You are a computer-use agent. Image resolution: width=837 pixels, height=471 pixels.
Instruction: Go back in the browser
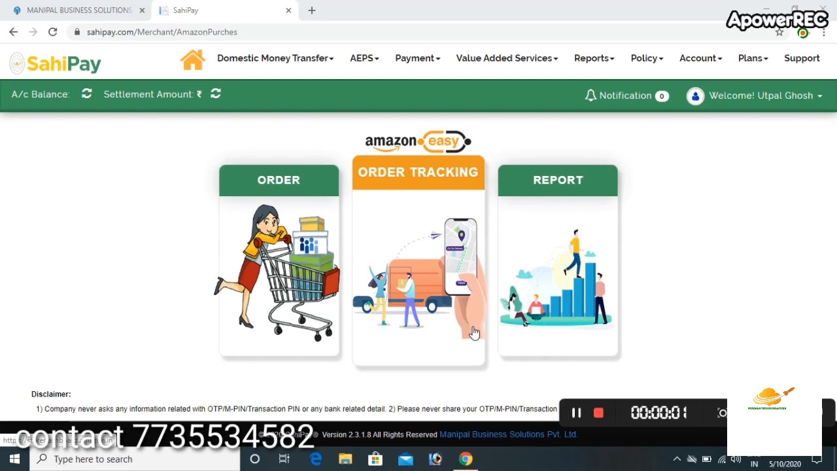[14, 31]
